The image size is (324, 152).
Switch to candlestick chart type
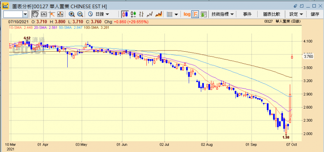[125, 14]
